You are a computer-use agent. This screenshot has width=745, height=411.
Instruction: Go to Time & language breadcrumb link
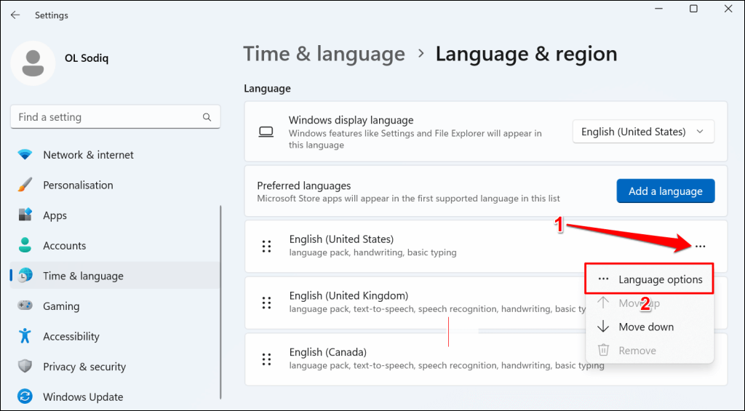[x=324, y=54]
